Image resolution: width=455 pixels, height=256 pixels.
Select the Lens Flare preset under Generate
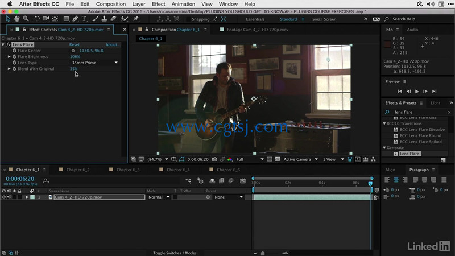409,154
